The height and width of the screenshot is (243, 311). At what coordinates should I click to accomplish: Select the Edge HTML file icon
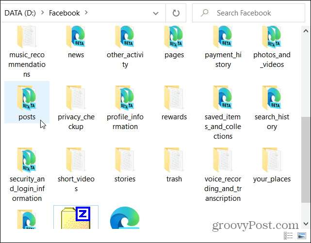click(125, 218)
